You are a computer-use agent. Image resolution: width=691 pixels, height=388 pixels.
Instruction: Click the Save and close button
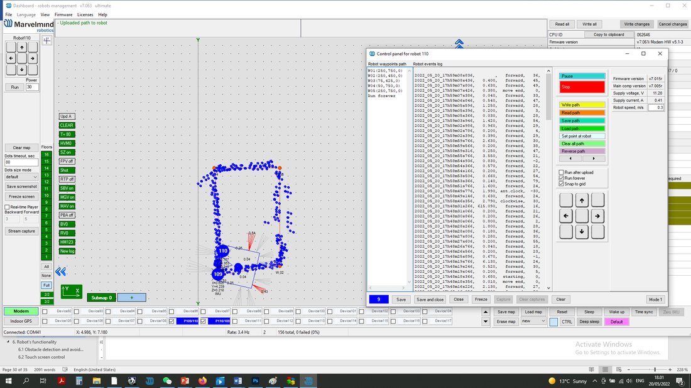(x=430, y=300)
